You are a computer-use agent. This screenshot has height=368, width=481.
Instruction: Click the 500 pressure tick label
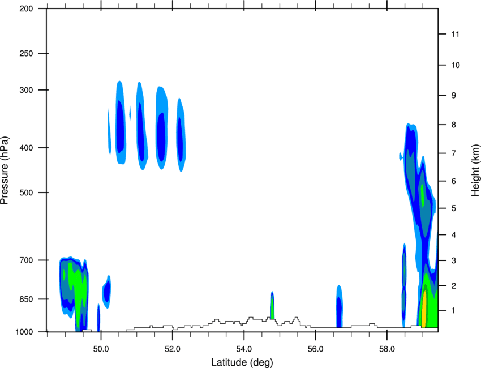[x=26, y=192]
